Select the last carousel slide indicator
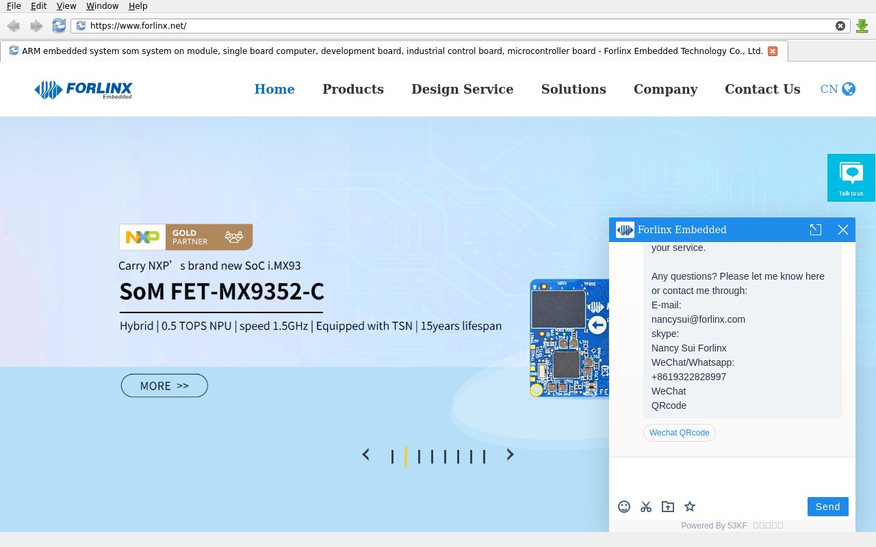 pyautogui.click(x=484, y=457)
